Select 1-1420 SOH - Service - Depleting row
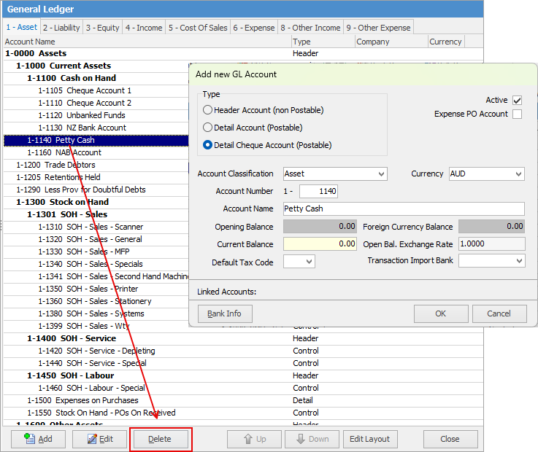This screenshot has width=538, height=452. [x=243, y=351]
